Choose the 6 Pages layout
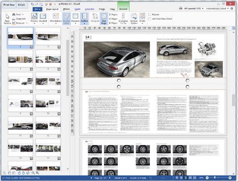 tap(113, 23)
